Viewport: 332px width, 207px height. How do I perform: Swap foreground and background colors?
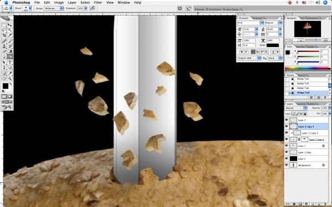pos(11,84)
